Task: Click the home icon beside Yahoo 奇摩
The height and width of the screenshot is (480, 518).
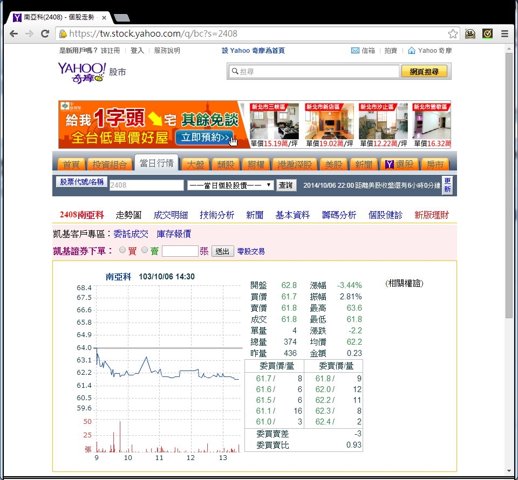Action: point(412,51)
